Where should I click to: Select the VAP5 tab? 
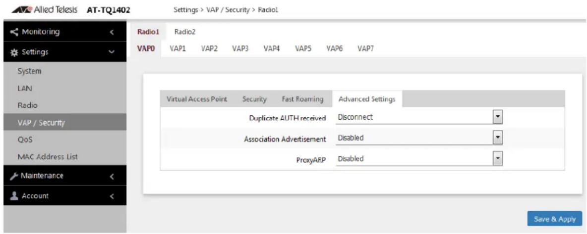click(303, 48)
